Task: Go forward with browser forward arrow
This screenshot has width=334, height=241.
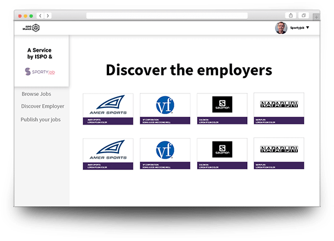Action: [x=48, y=16]
